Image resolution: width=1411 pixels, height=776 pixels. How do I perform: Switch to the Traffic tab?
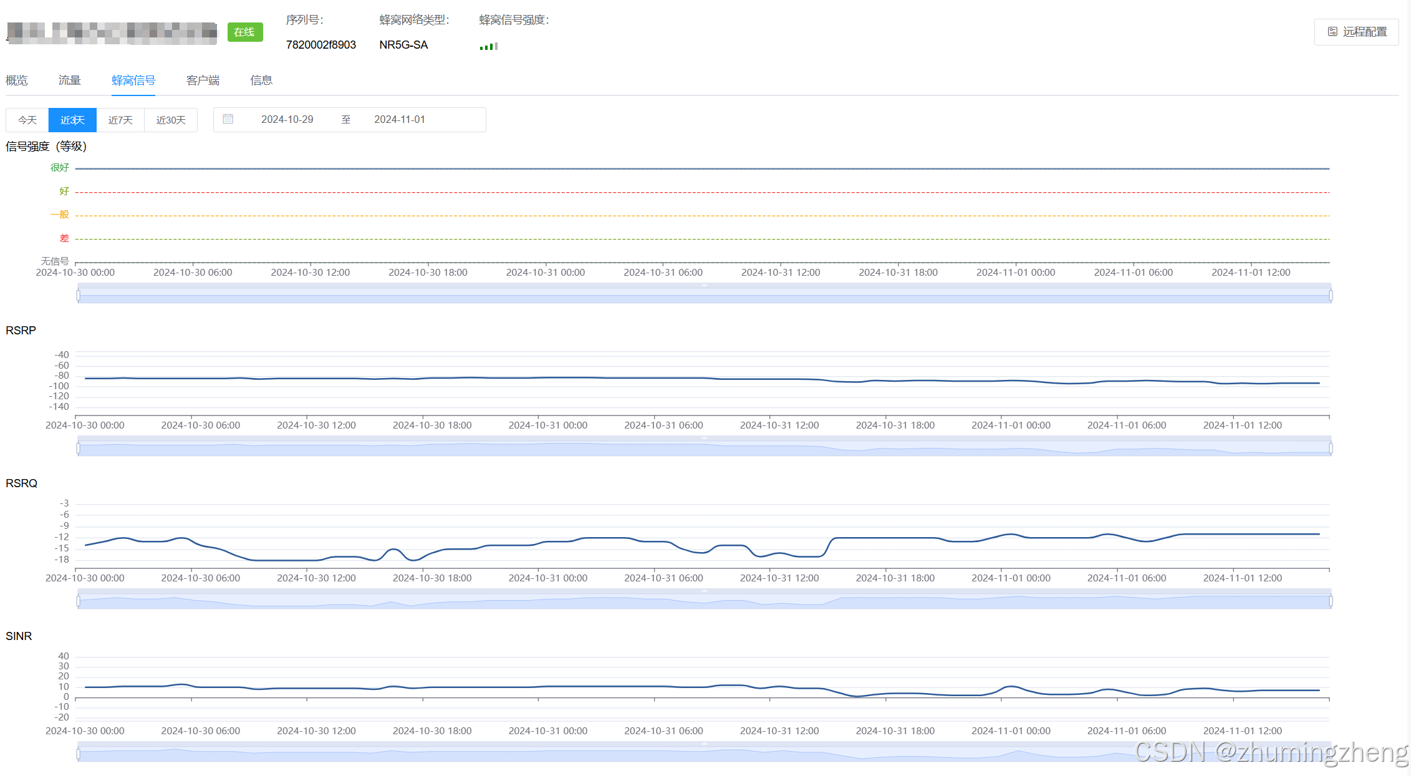69,80
